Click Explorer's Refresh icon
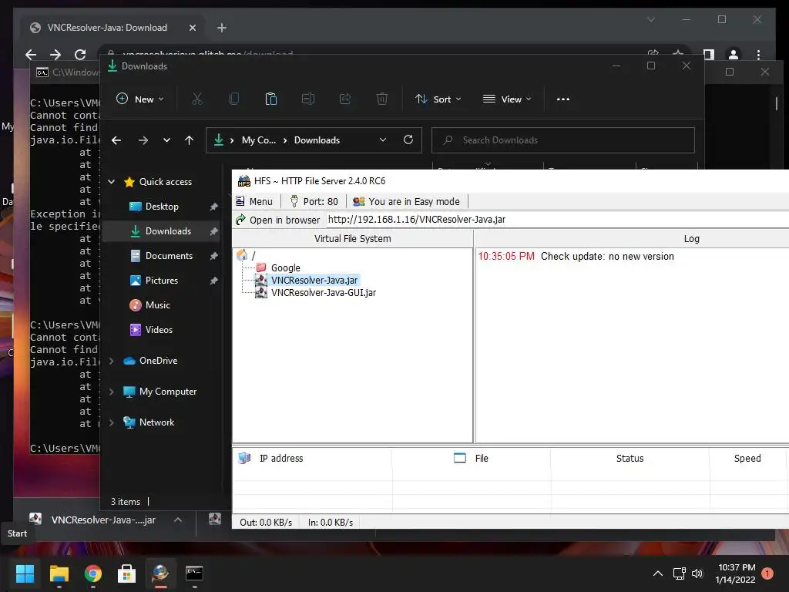This screenshot has height=592, width=789. click(x=408, y=140)
